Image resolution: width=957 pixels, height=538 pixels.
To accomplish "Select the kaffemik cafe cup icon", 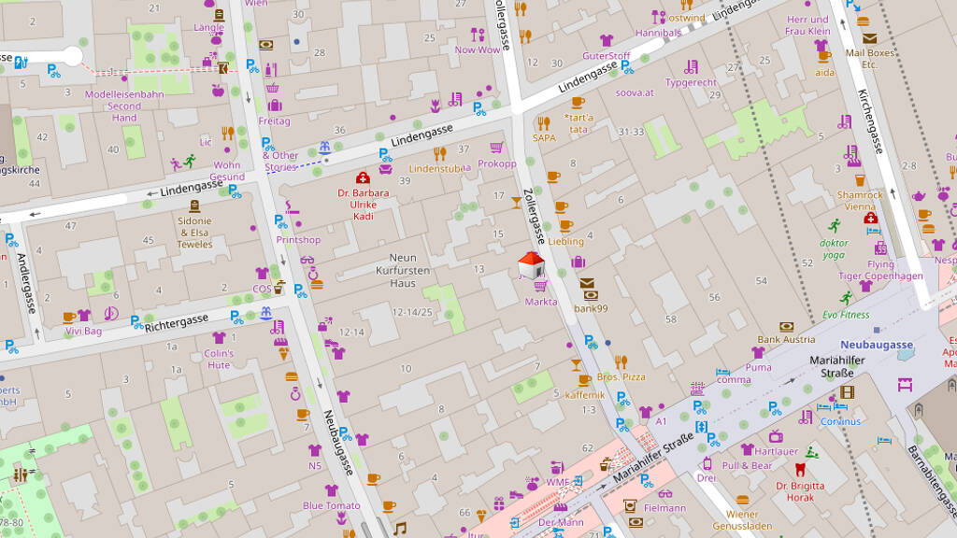I will pos(584,380).
